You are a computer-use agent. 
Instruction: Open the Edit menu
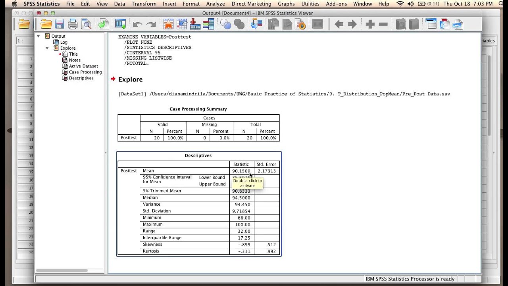click(x=85, y=4)
